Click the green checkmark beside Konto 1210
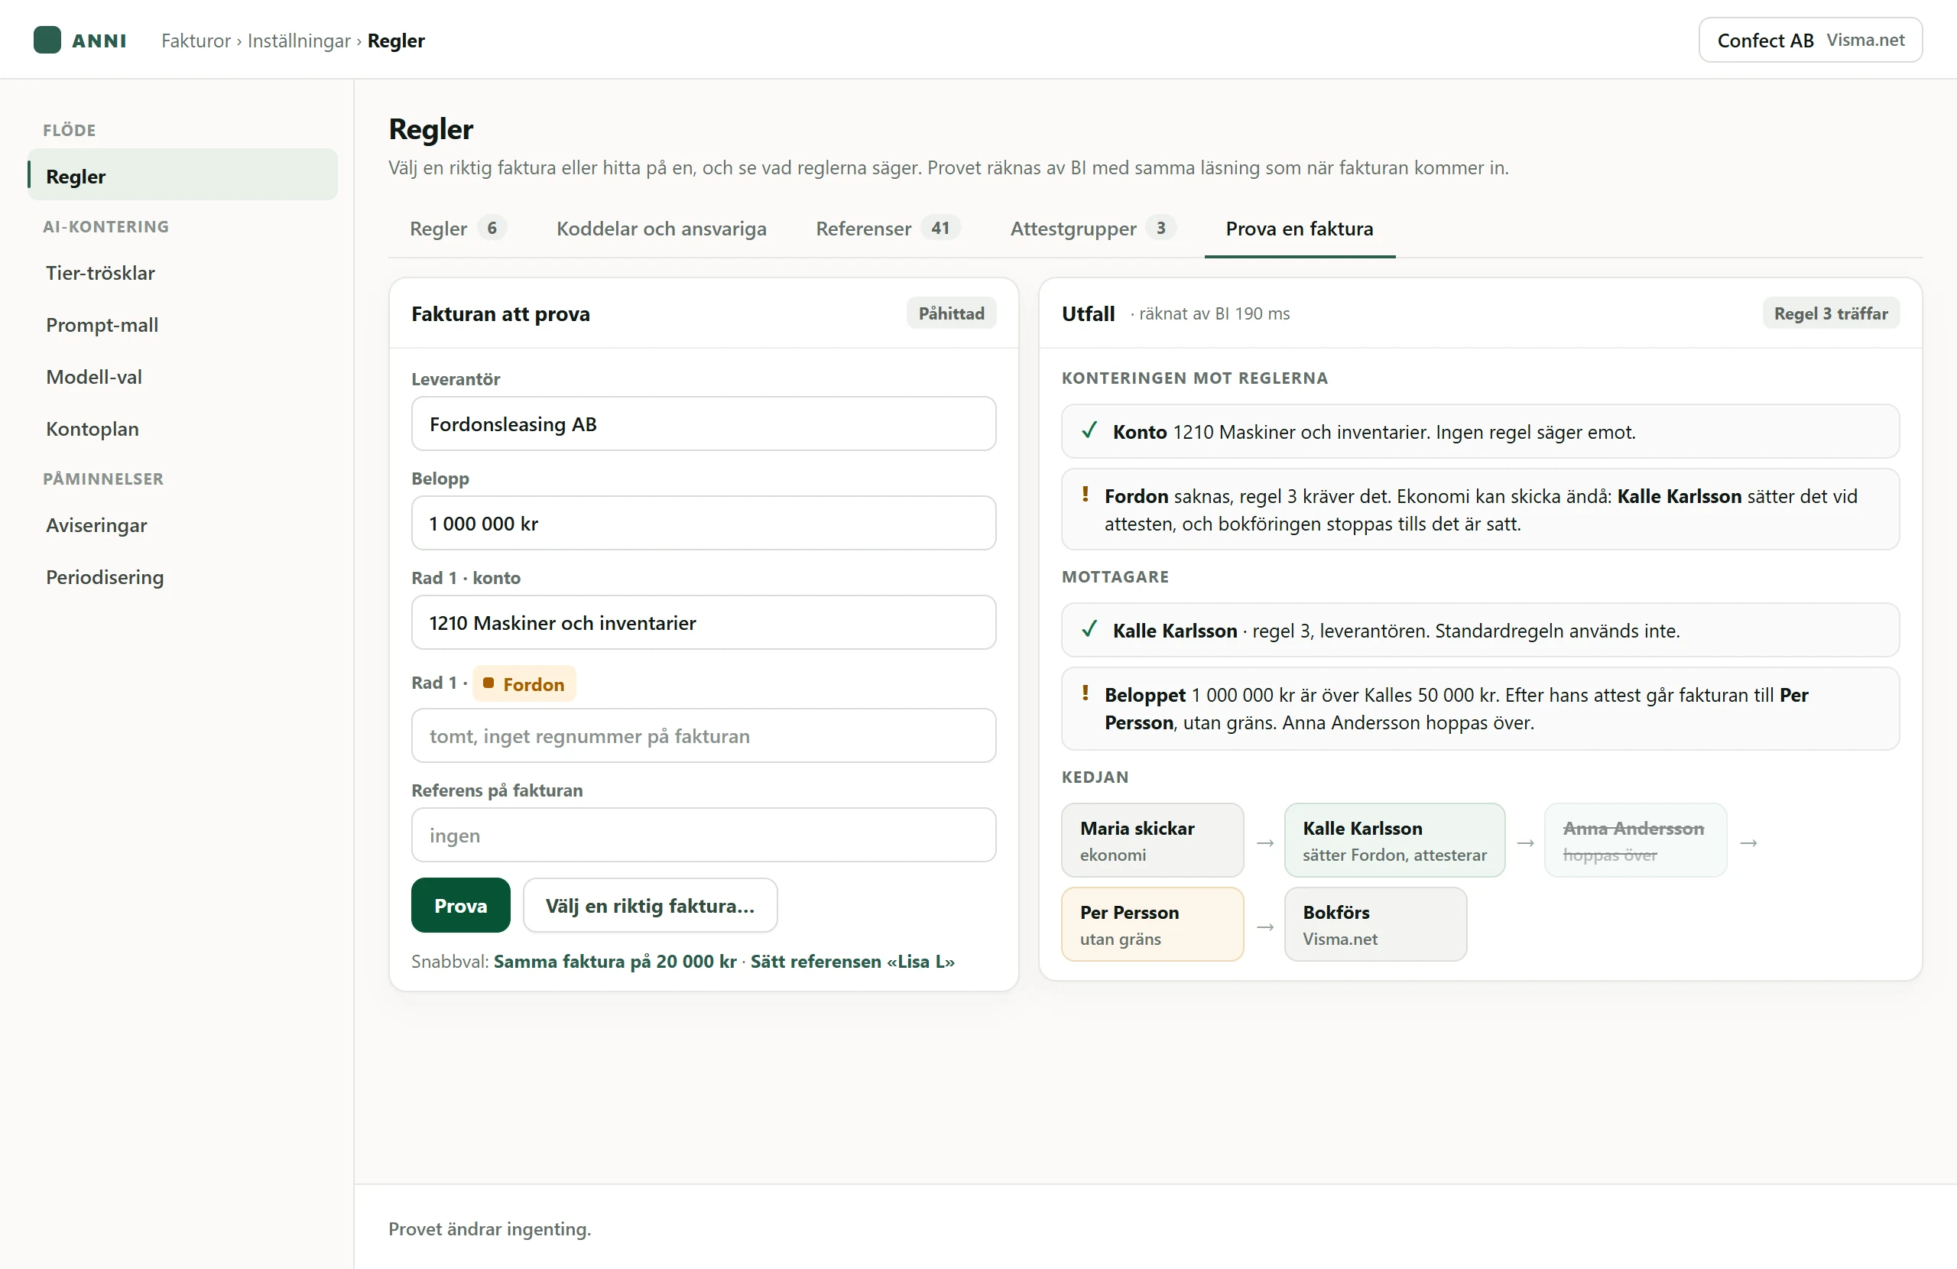This screenshot has height=1269, width=1957. pos(1089,431)
